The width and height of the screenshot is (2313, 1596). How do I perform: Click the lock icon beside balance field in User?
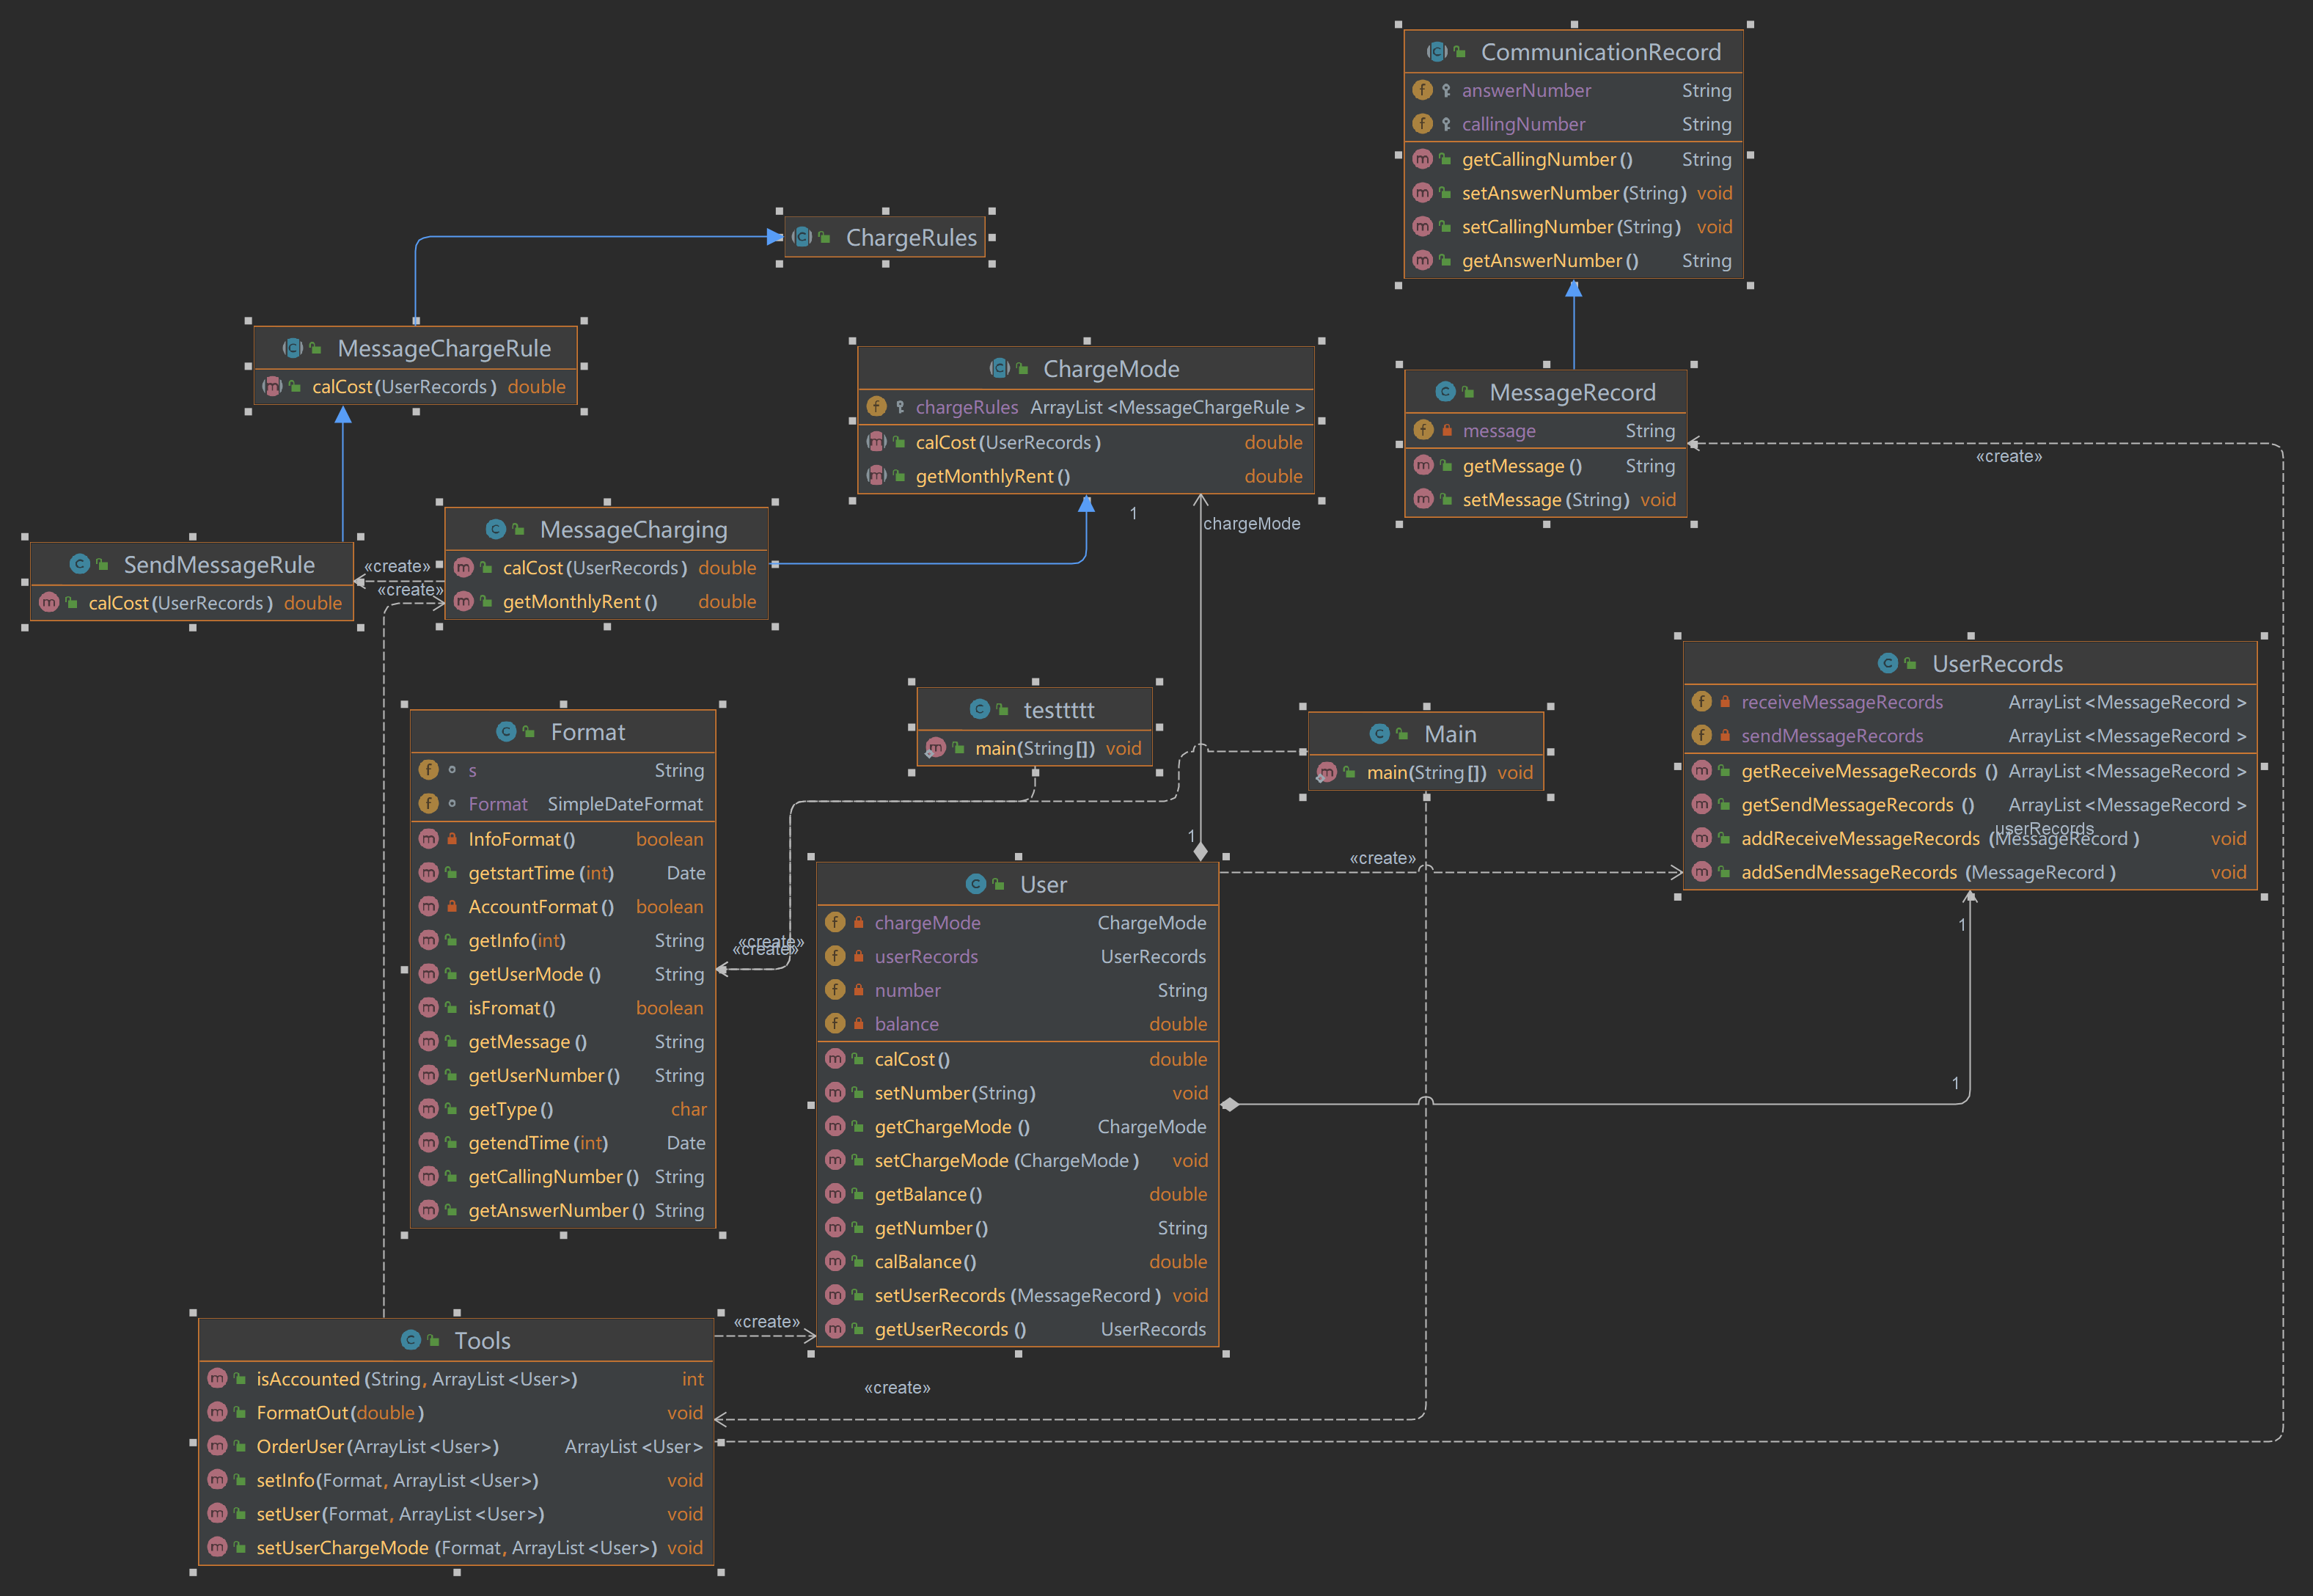pyautogui.click(x=859, y=1023)
